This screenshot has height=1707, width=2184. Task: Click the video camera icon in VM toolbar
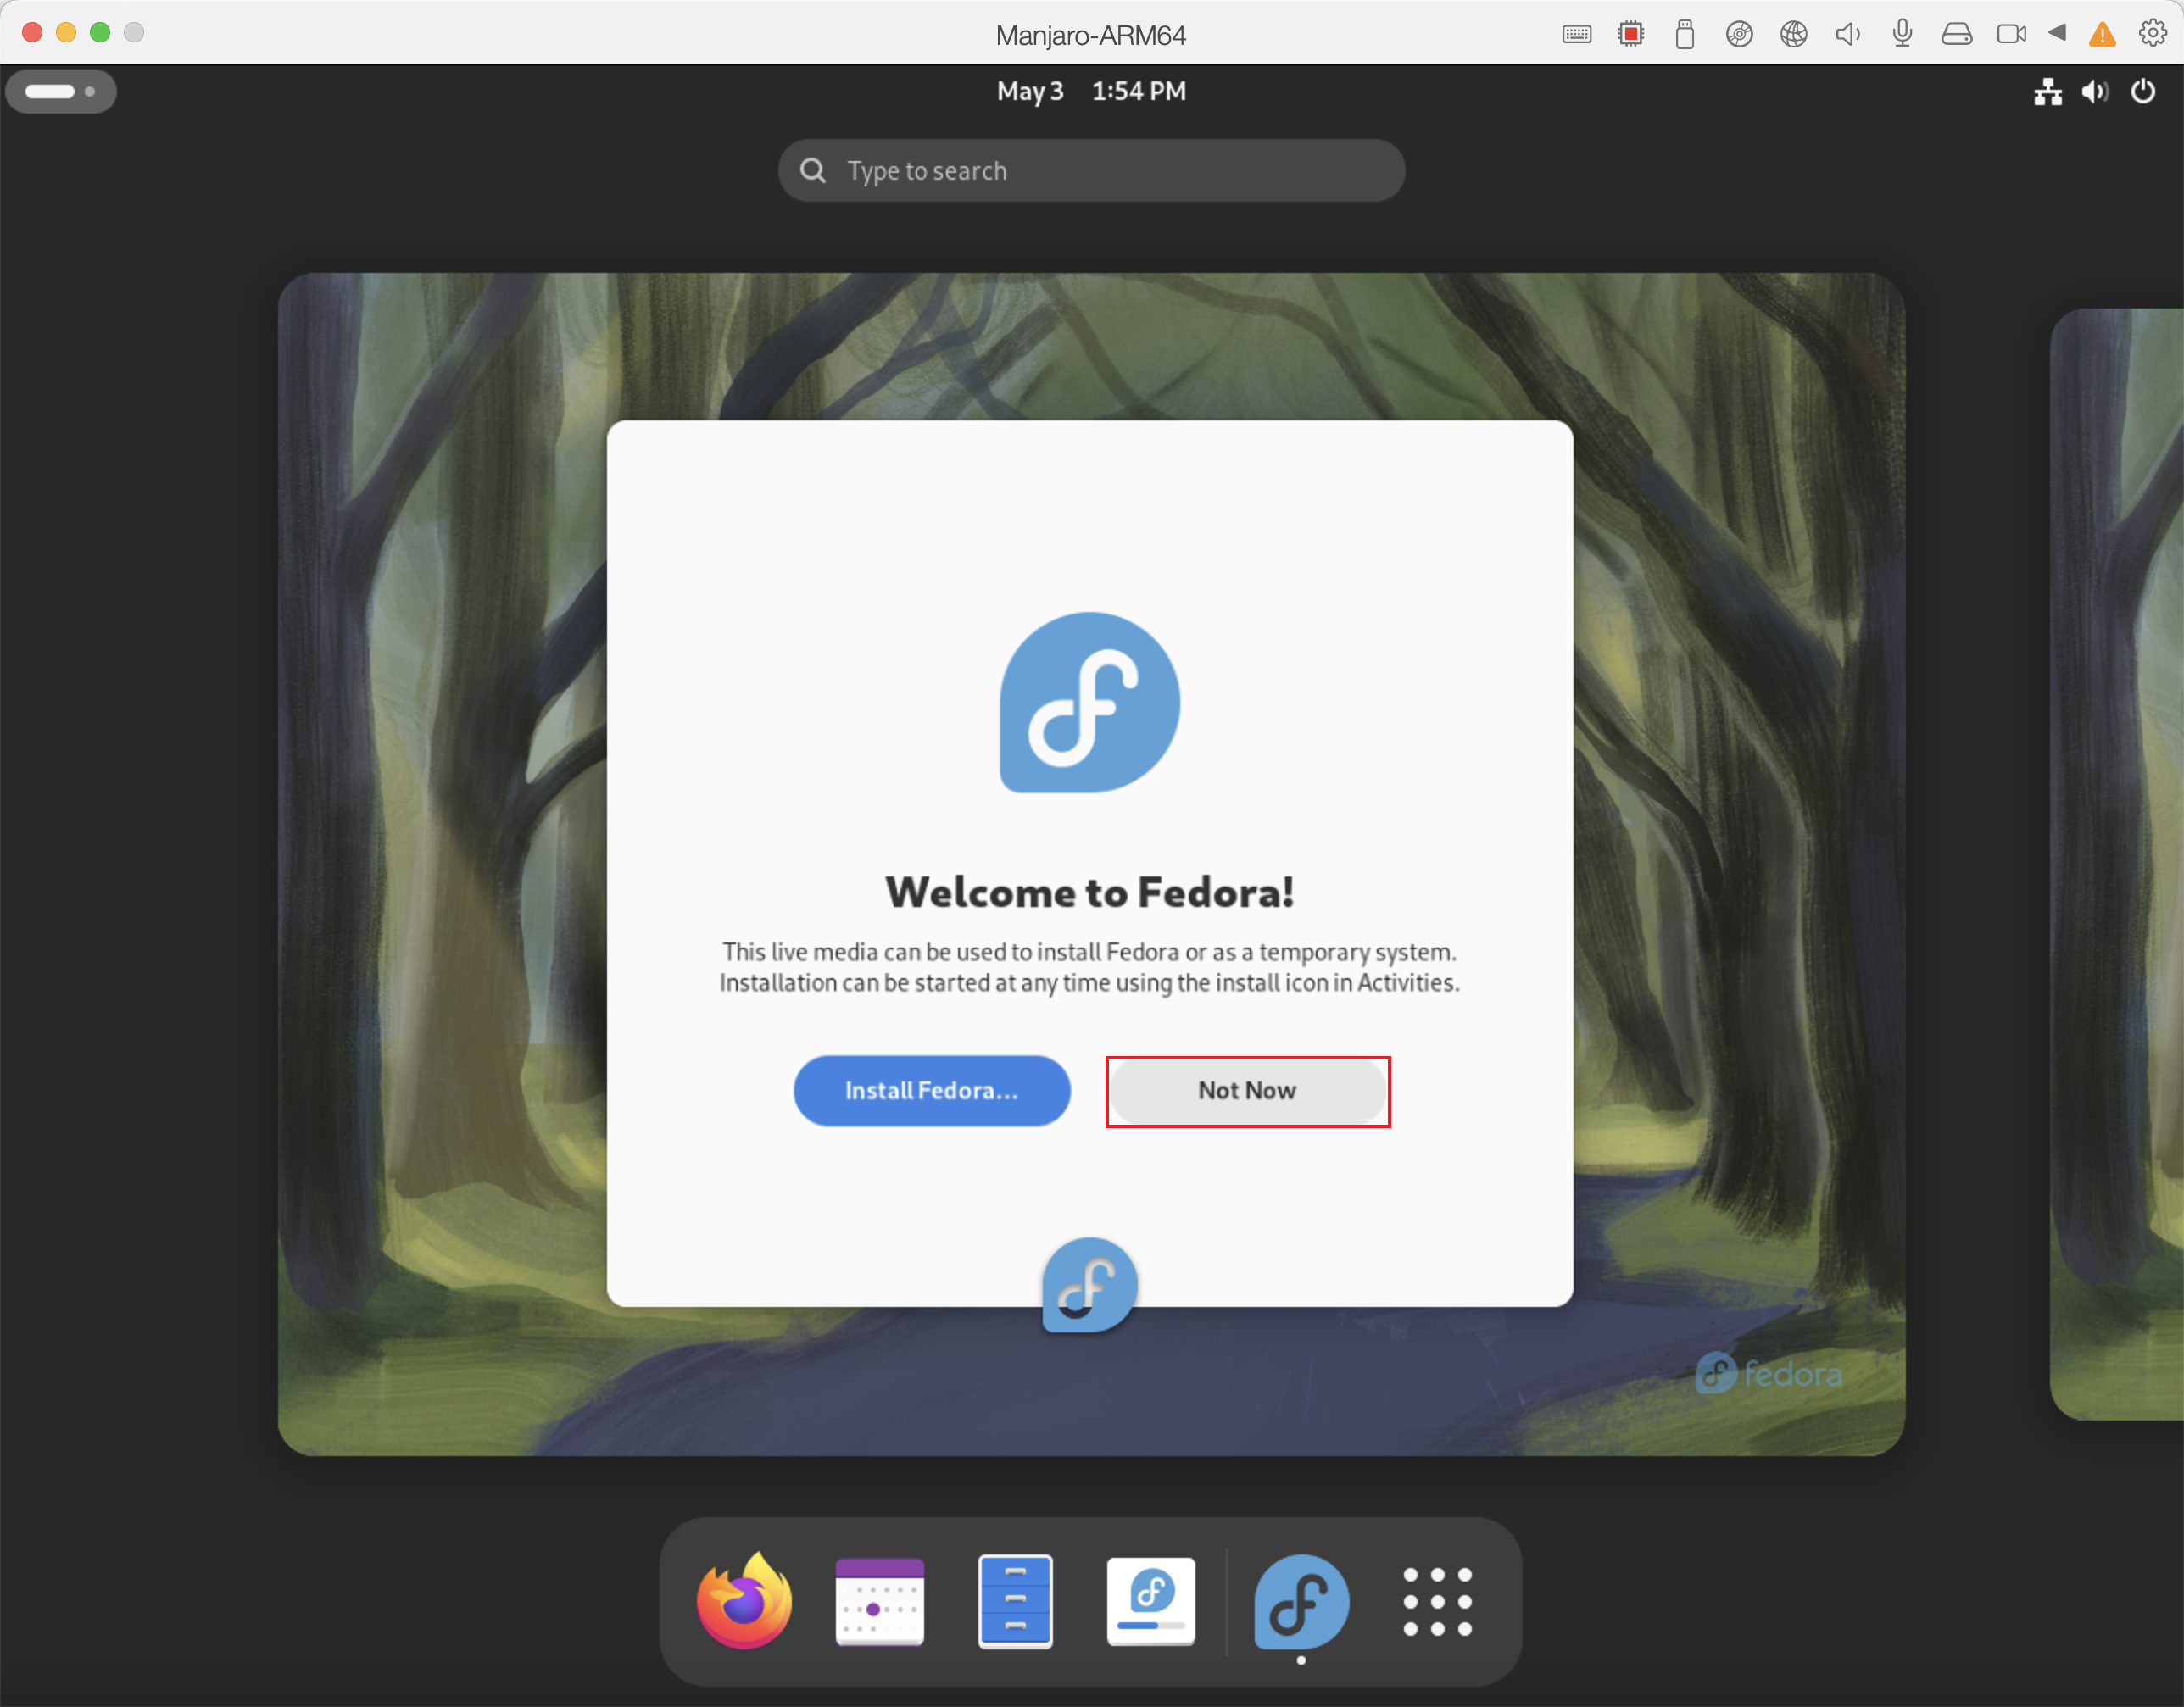coord(2011,34)
